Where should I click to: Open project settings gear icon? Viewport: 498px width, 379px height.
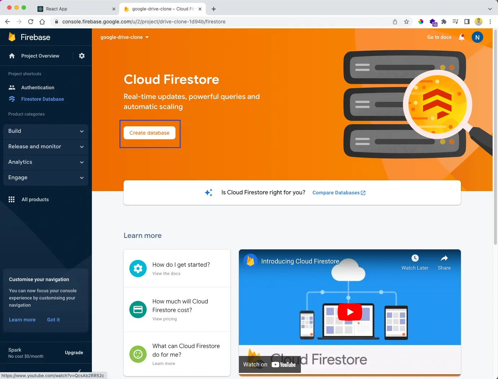[x=82, y=56]
